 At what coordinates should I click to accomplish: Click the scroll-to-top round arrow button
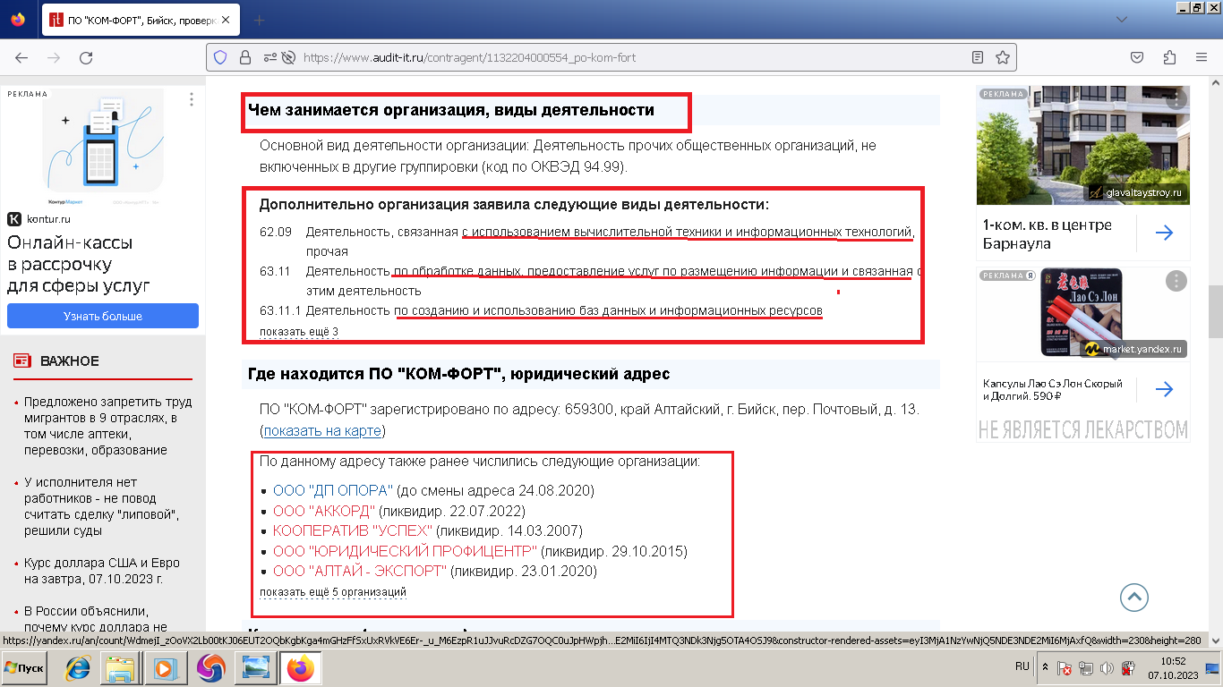(x=1133, y=598)
